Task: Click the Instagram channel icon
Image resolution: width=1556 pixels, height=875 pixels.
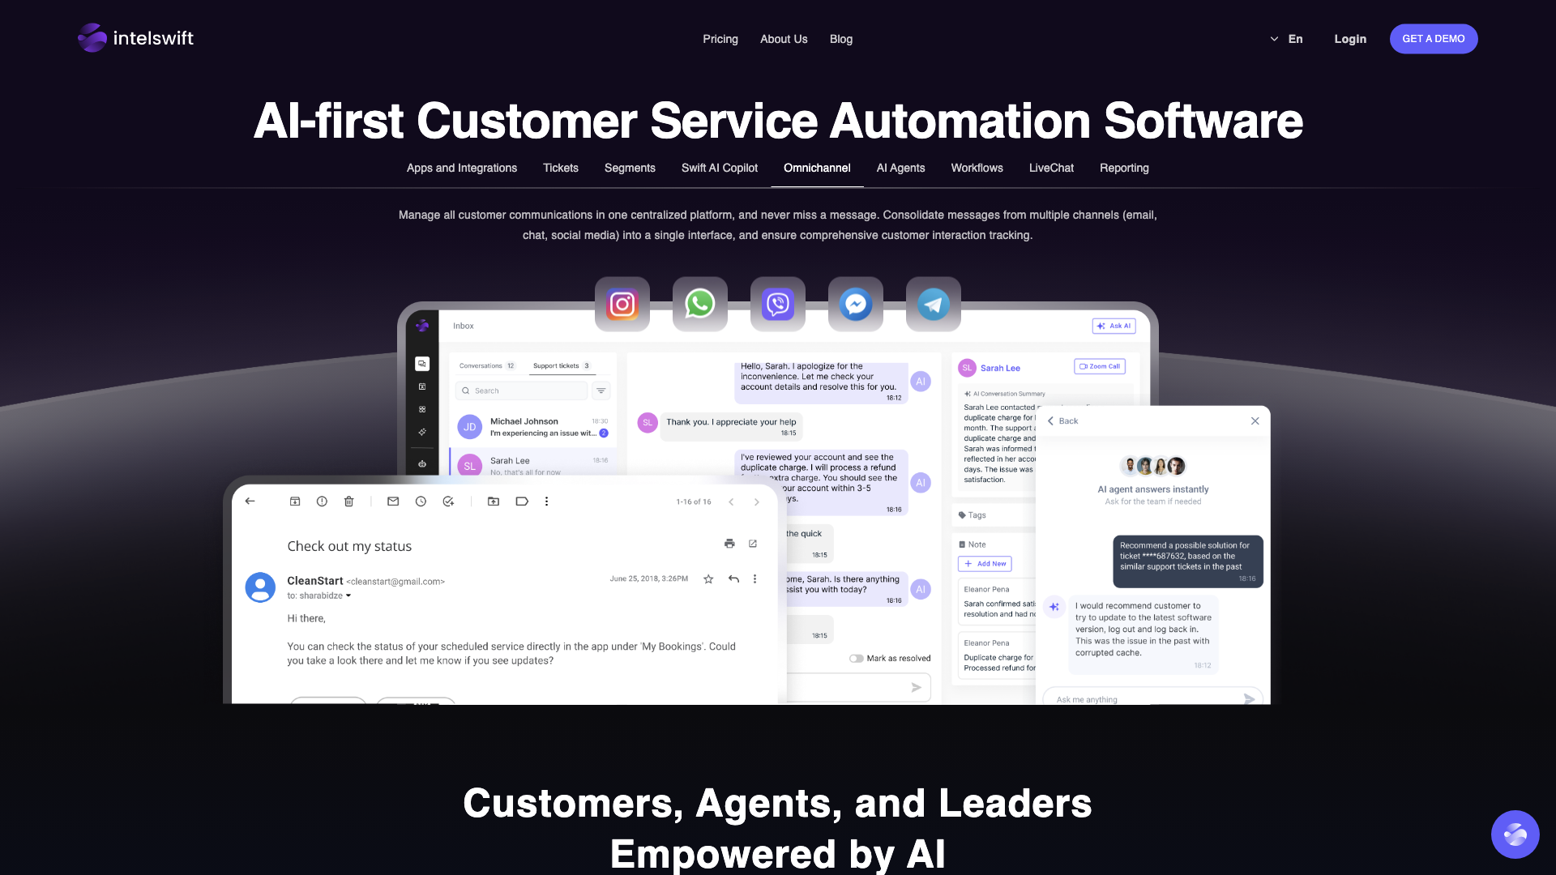Action: tap(622, 304)
